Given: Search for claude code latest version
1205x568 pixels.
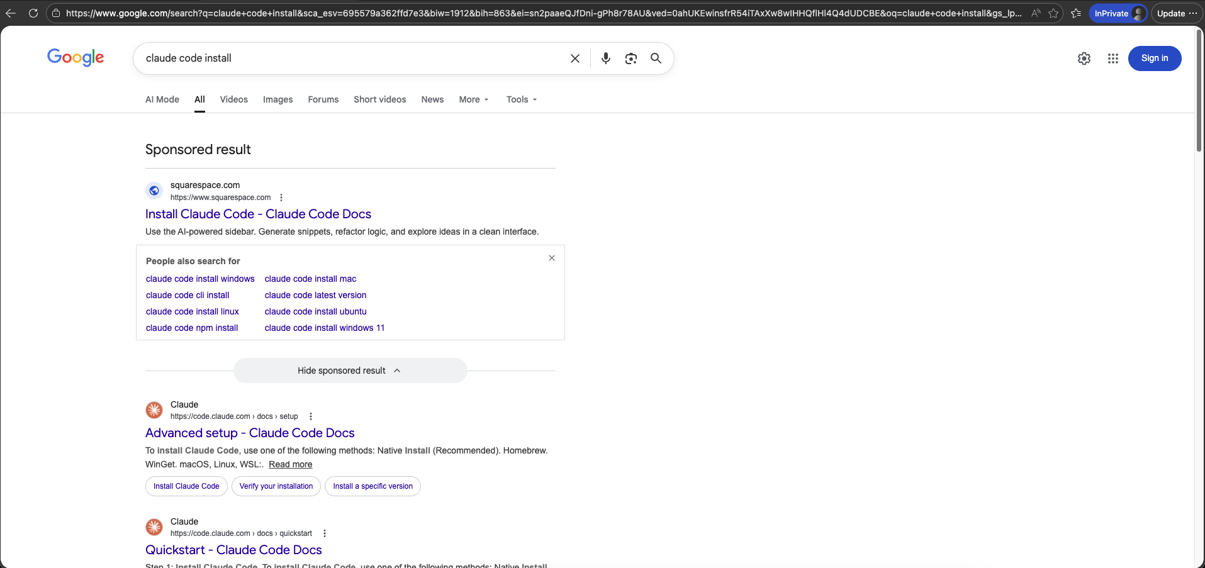Looking at the screenshot, I should (315, 295).
